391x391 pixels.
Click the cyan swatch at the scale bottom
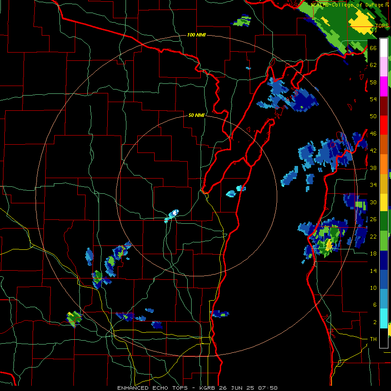click(x=384, y=318)
